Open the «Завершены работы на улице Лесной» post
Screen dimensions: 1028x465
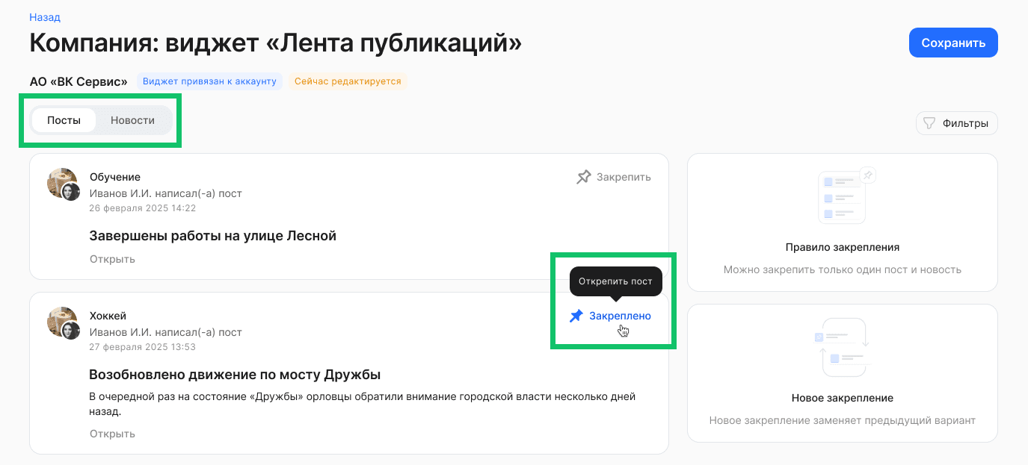[x=111, y=258]
